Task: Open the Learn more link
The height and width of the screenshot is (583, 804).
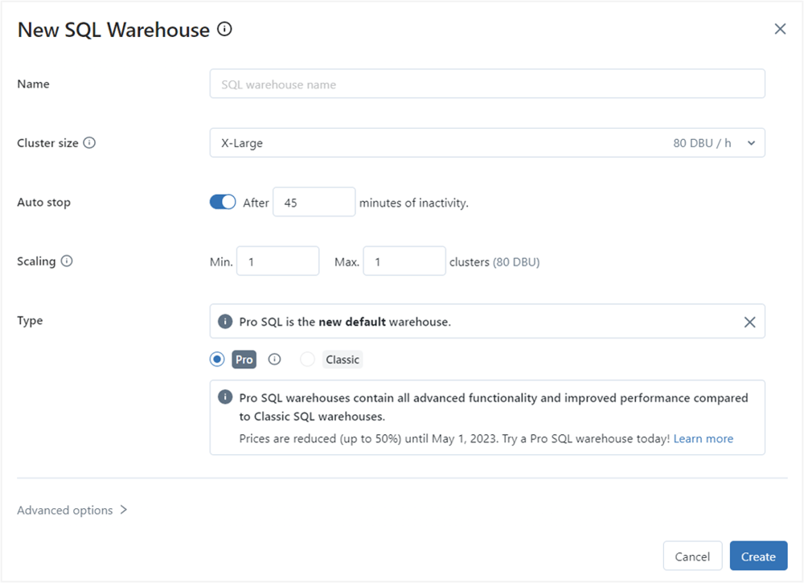Action: [x=703, y=438]
